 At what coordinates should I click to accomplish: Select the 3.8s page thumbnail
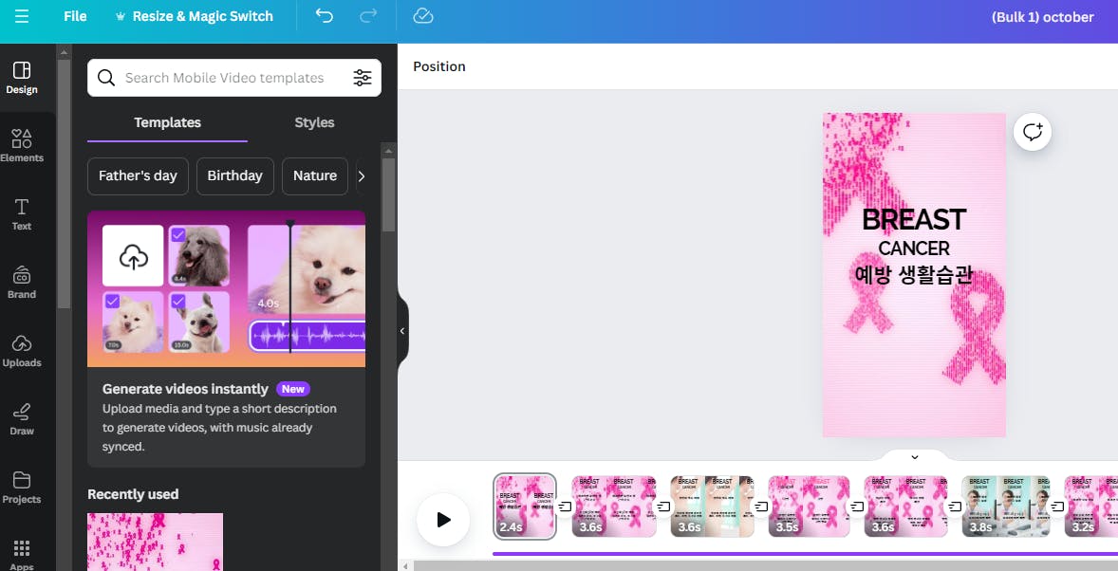(1005, 507)
